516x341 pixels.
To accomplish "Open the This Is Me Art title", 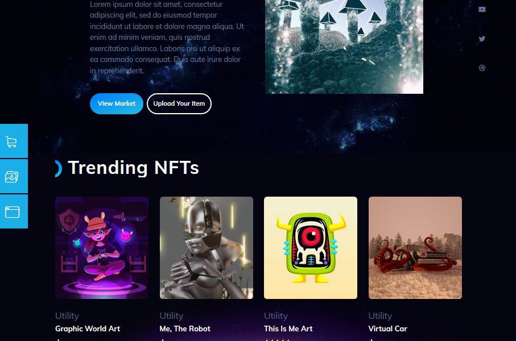I will [288, 328].
